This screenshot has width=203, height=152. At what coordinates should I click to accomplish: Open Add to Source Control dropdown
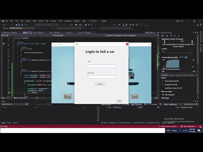click(x=168, y=126)
